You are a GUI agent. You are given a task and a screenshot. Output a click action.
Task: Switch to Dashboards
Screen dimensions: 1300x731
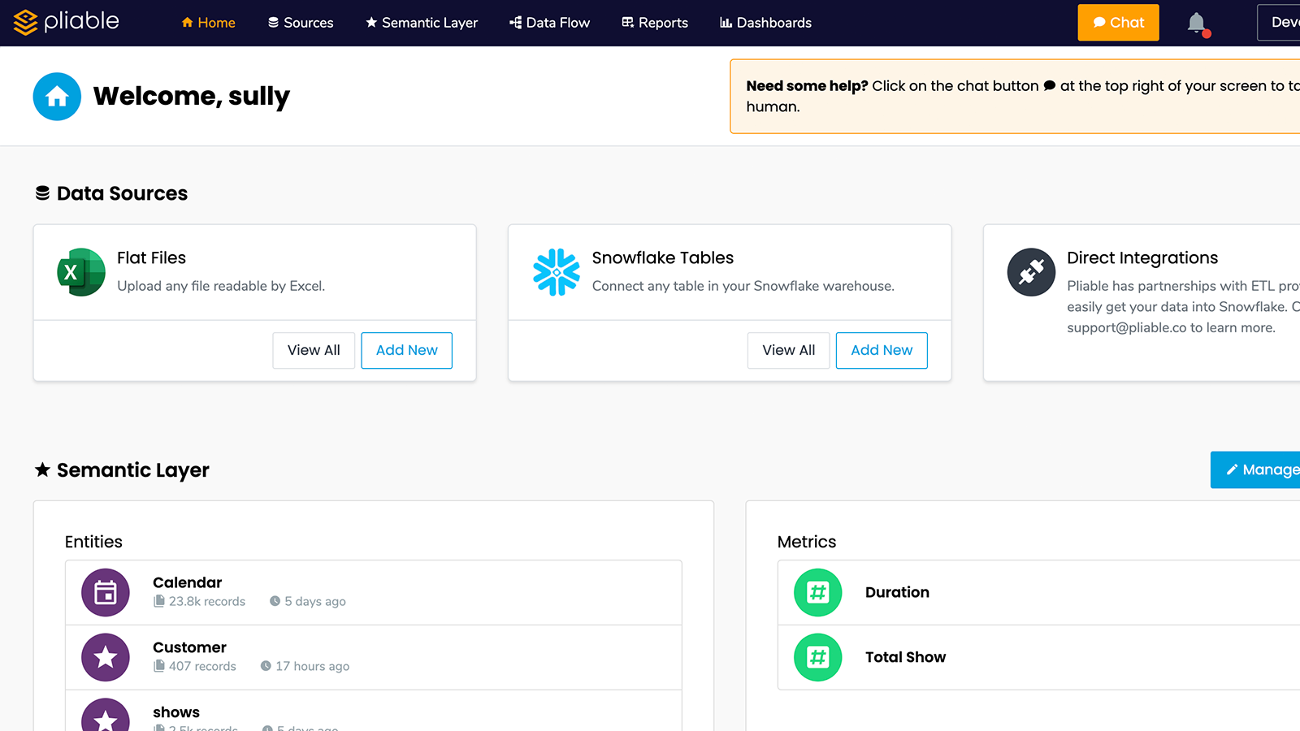(765, 23)
